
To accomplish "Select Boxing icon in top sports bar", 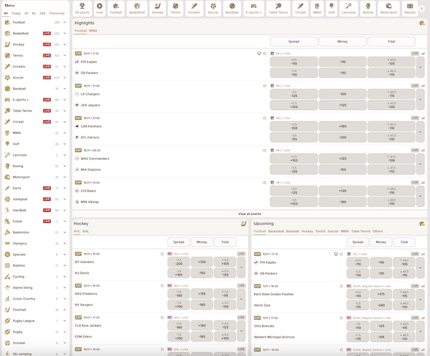I will click(x=368, y=9).
